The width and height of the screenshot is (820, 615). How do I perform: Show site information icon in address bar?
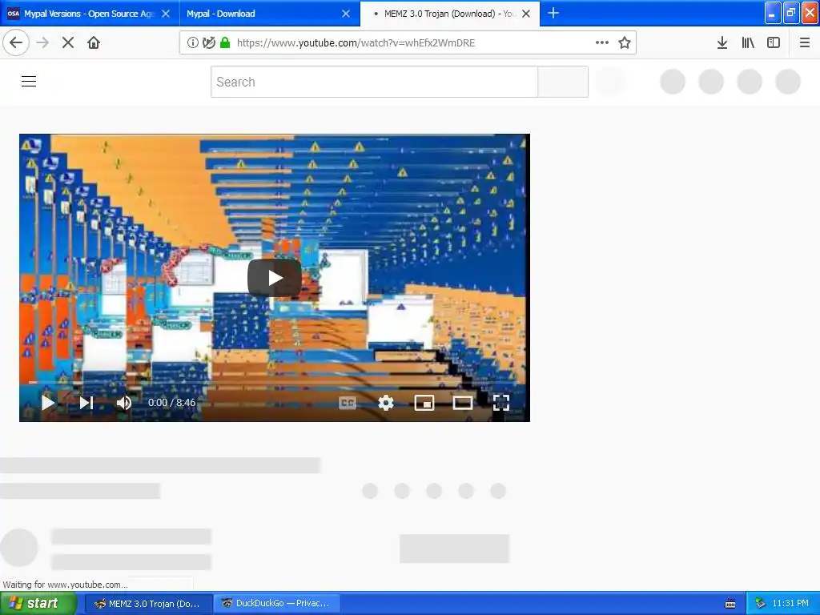click(192, 42)
